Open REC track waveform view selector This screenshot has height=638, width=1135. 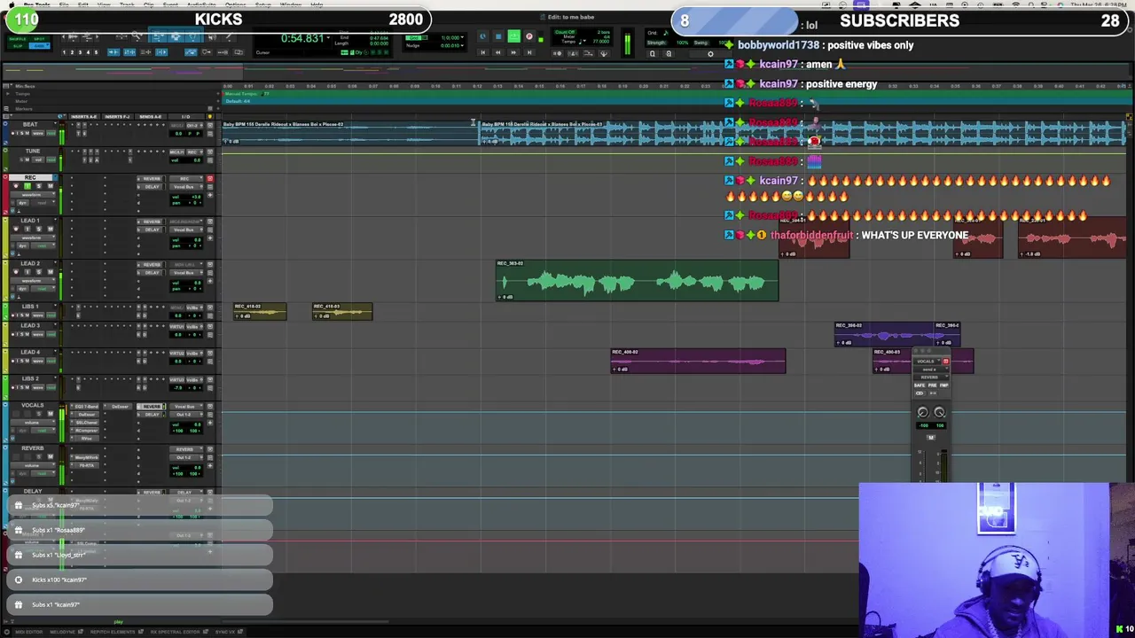pos(33,195)
